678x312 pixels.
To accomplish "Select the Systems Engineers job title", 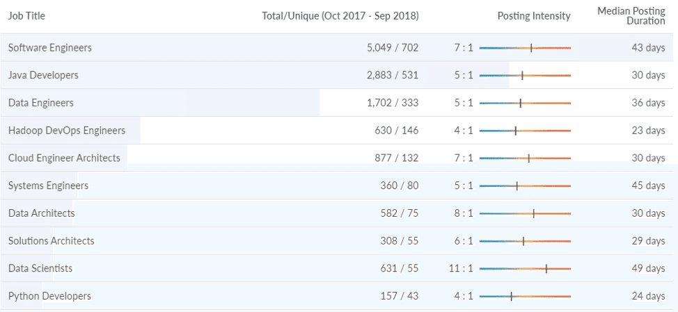I will (48, 186).
